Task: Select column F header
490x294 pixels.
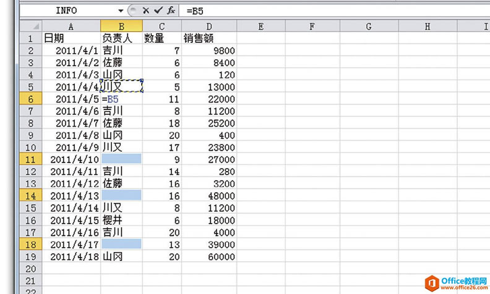Action: coord(312,26)
